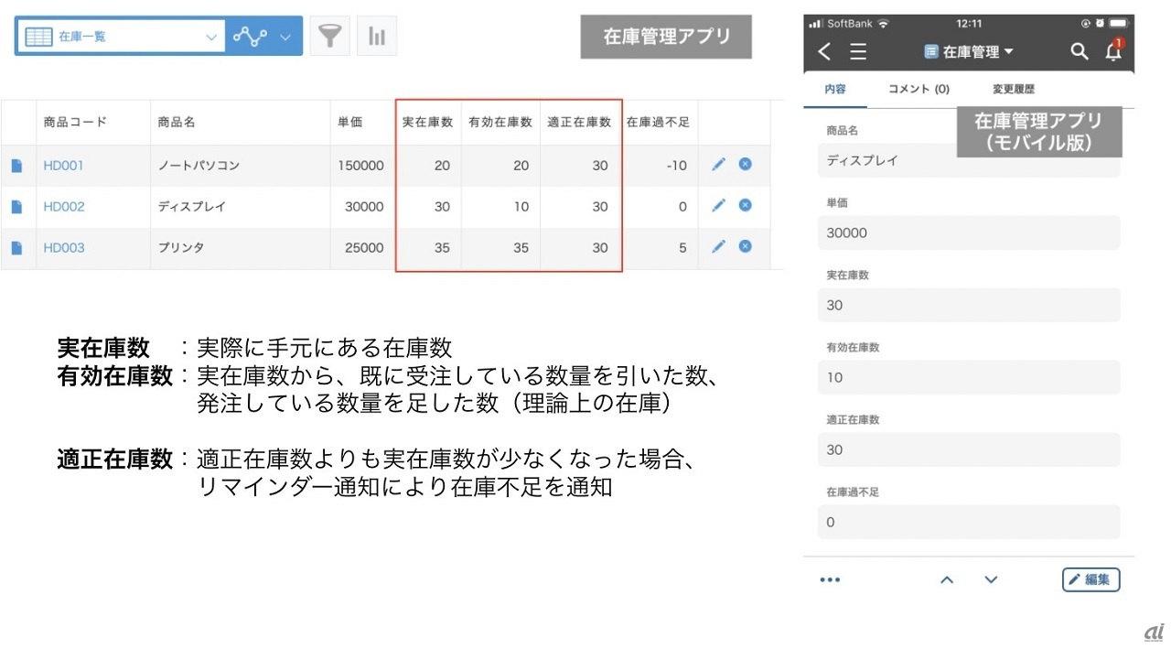Expand the graph view dropdown arrow
The image size is (1171, 649).
point(285,38)
